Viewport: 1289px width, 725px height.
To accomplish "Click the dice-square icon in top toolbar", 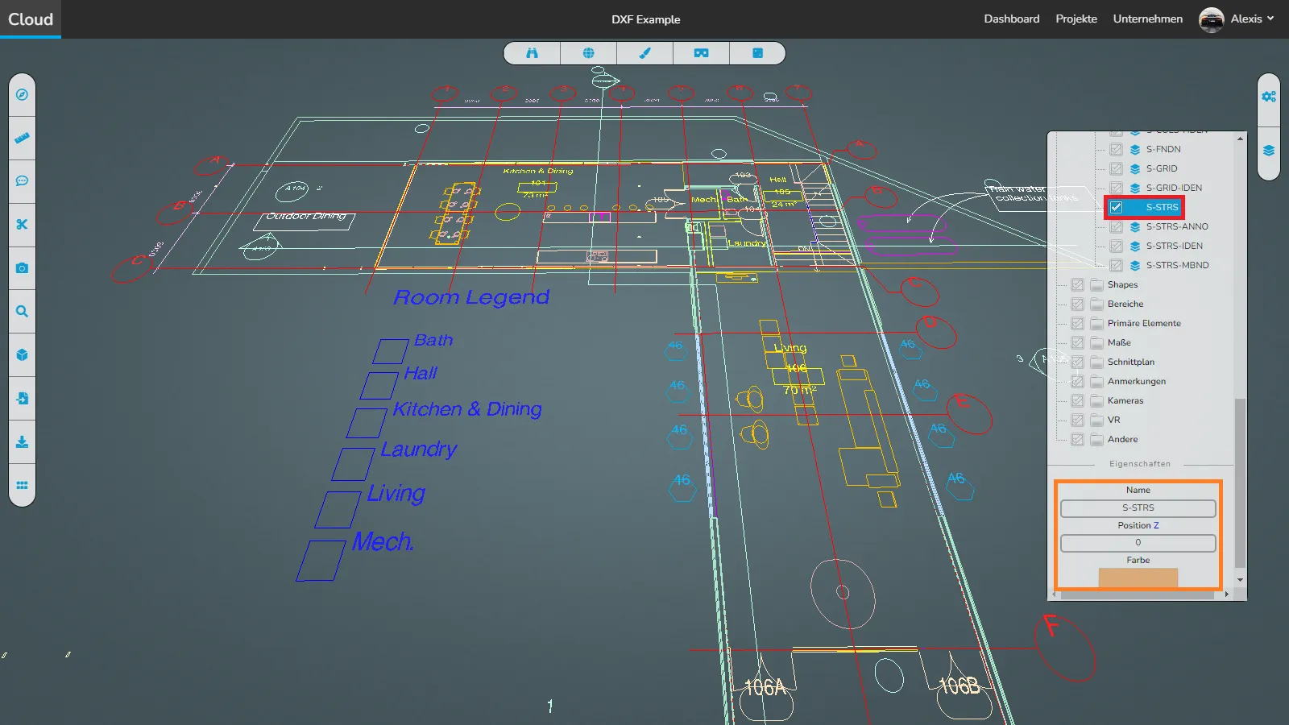I will click(757, 53).
